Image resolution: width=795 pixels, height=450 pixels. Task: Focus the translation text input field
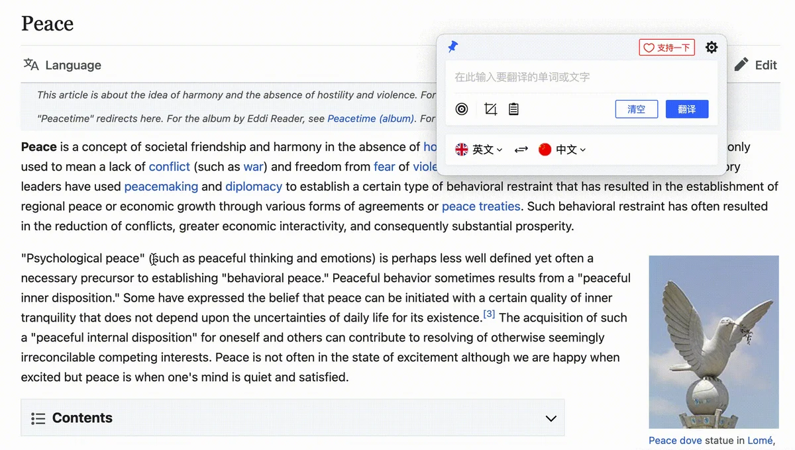coord(582,77)
